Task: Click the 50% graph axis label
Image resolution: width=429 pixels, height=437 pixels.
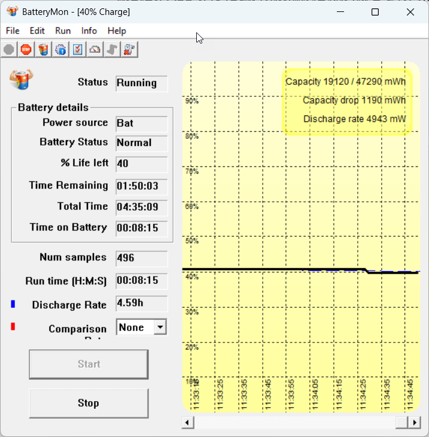Action: pos(192,241)
